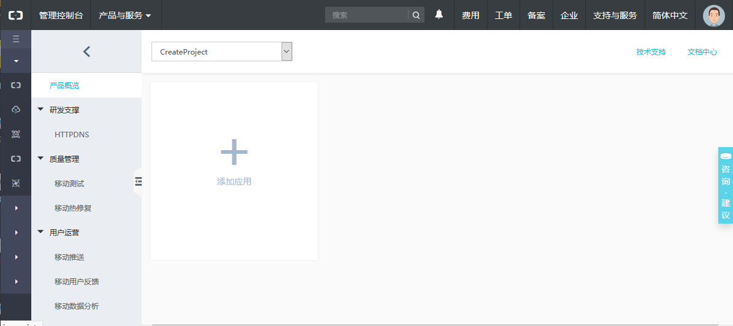
Task: Click the large plus icon to add app
Action: click(234, 152)
